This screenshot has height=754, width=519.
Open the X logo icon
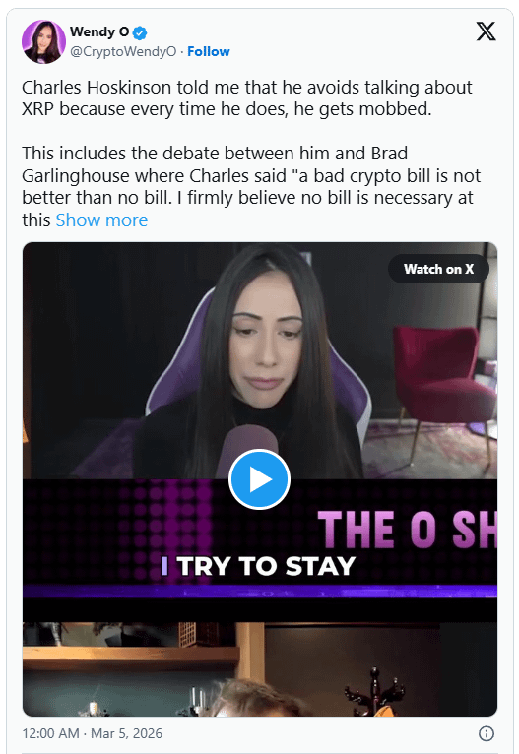(486, 31)
